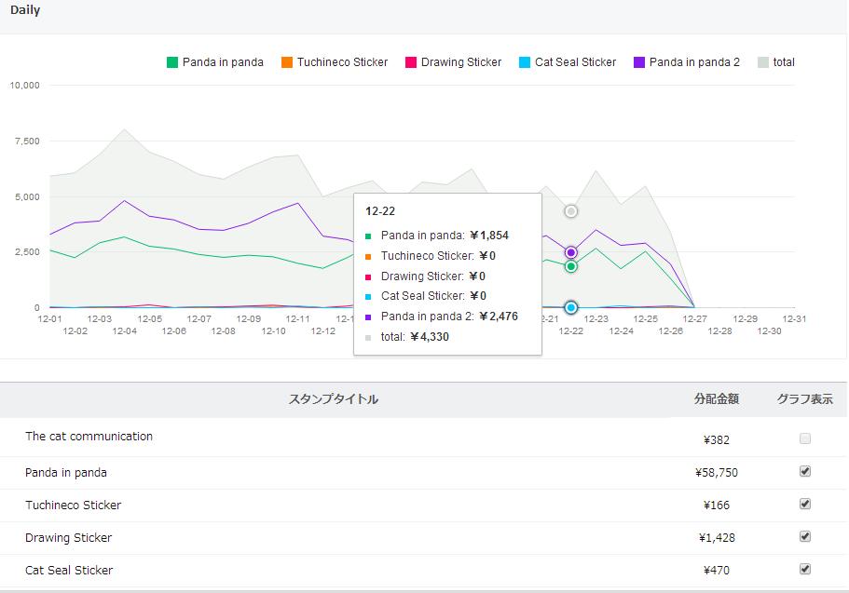Screen dimensions: 849x593
Task: Click the スタンプタイトル column header
Action: (x=334, y=399)
